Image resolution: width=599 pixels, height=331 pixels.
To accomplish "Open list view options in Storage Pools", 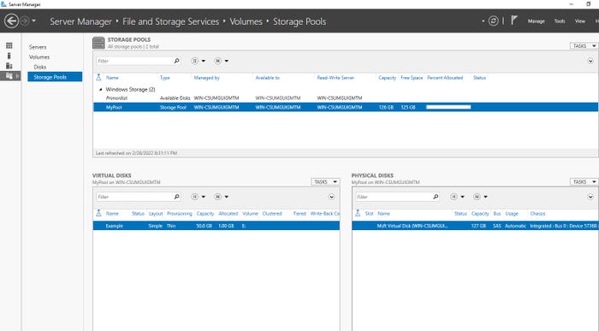I will [x=199, y=61].
